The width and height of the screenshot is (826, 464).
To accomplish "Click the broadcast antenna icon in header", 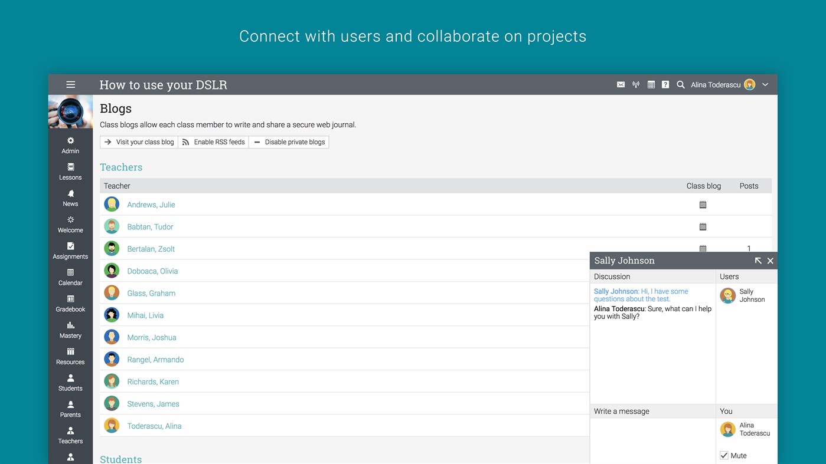I will click(636, 85).
